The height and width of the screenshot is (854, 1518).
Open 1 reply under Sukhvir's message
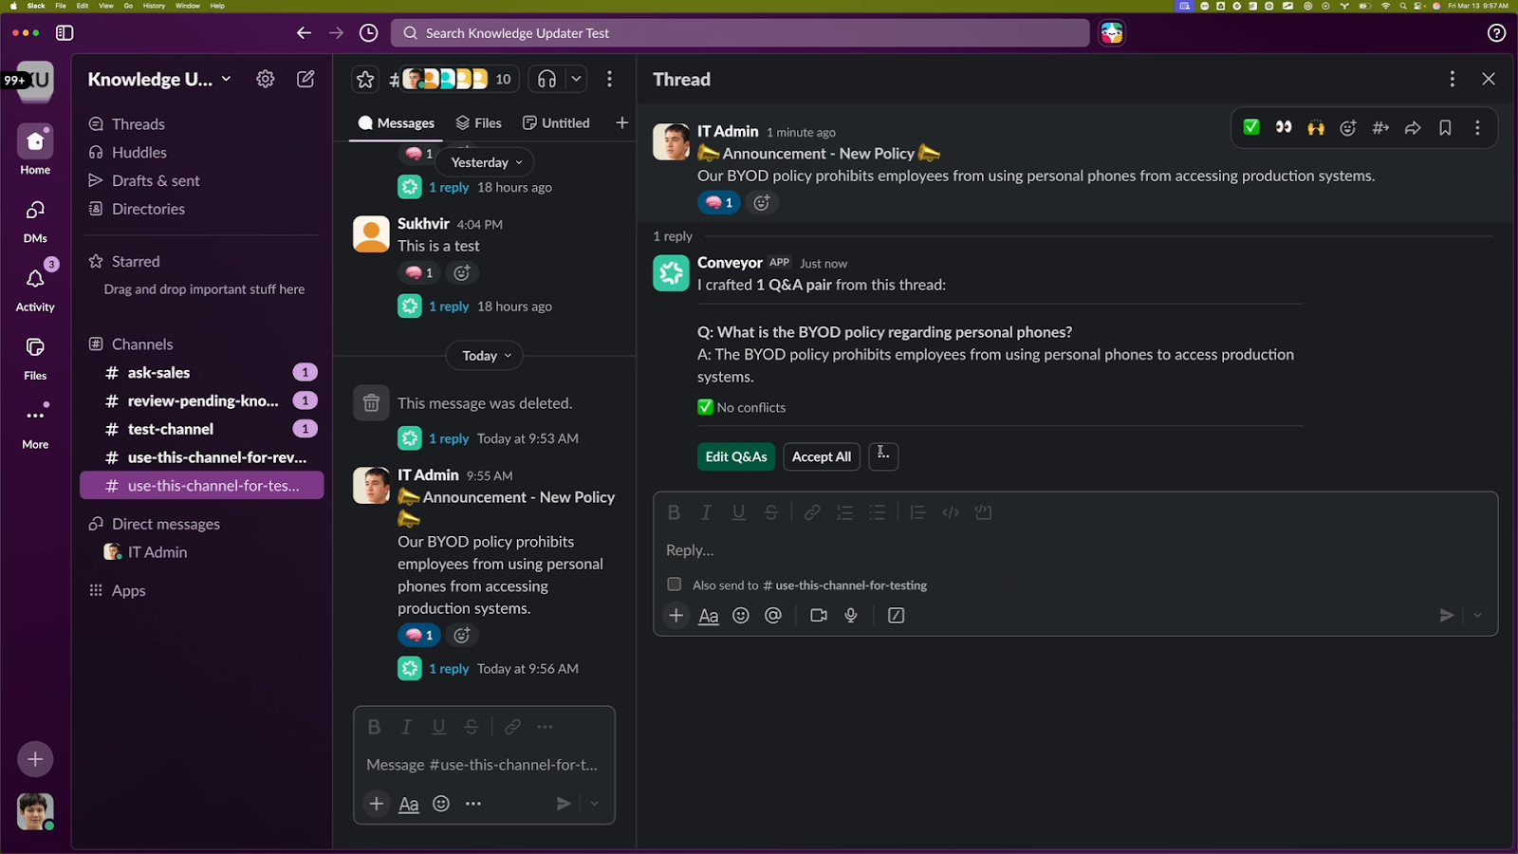449,306
